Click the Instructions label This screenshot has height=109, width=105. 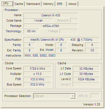[x=13, y=55]
